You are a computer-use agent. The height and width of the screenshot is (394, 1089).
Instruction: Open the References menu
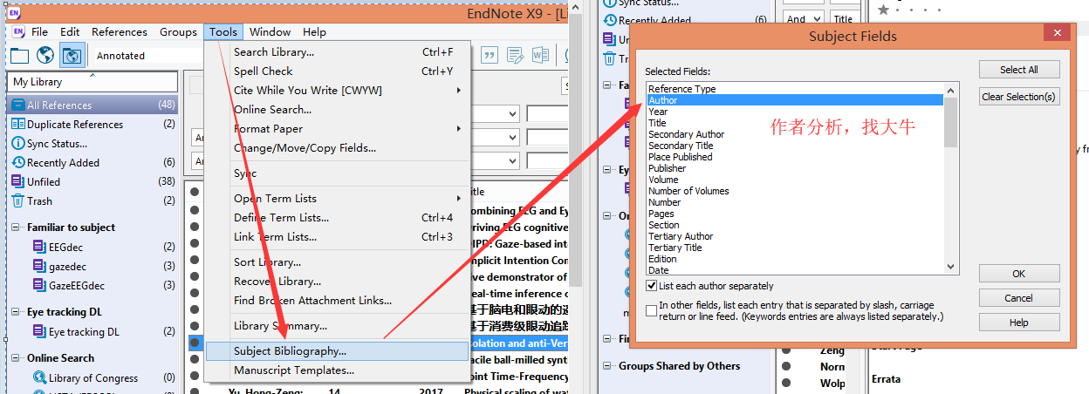[x=120, y=32]
